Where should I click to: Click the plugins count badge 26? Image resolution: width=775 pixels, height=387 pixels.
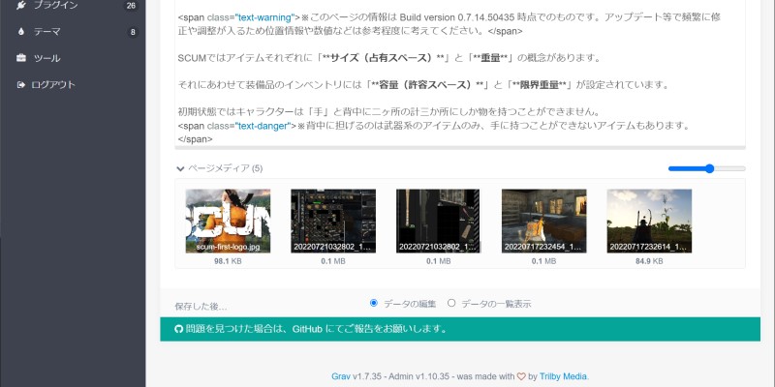pos(131,6)
